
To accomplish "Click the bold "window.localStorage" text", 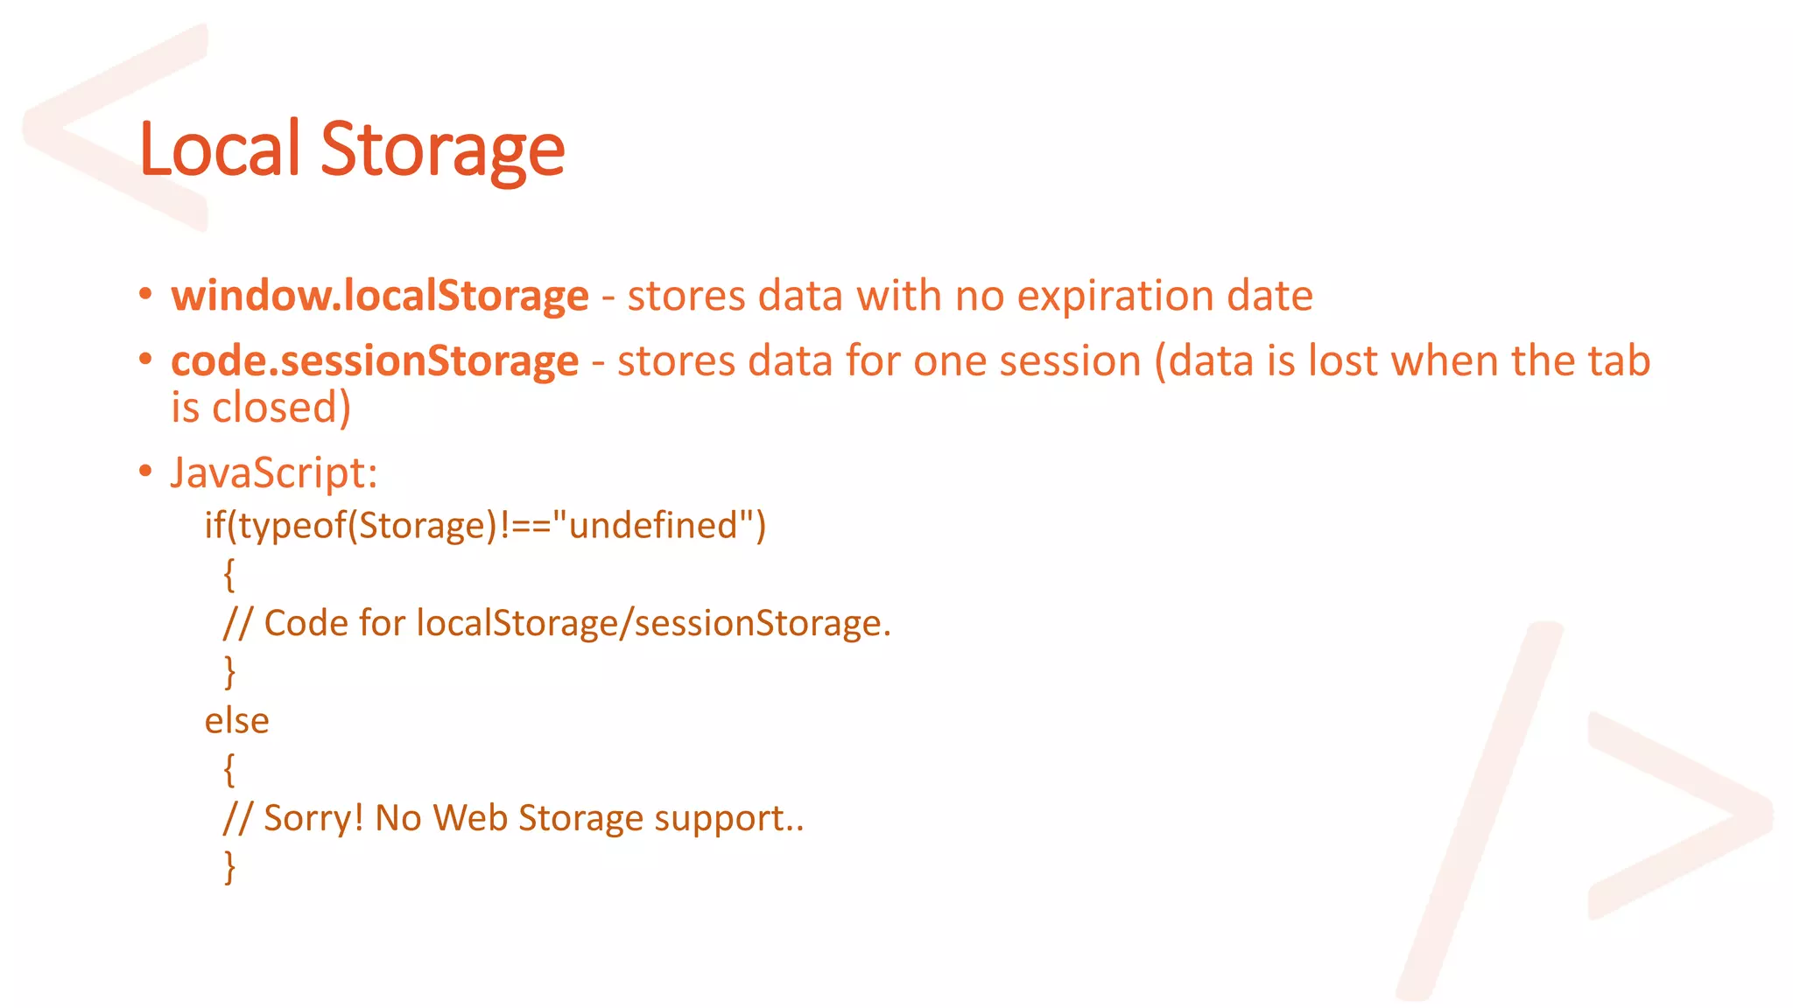I will click(380, 296).
